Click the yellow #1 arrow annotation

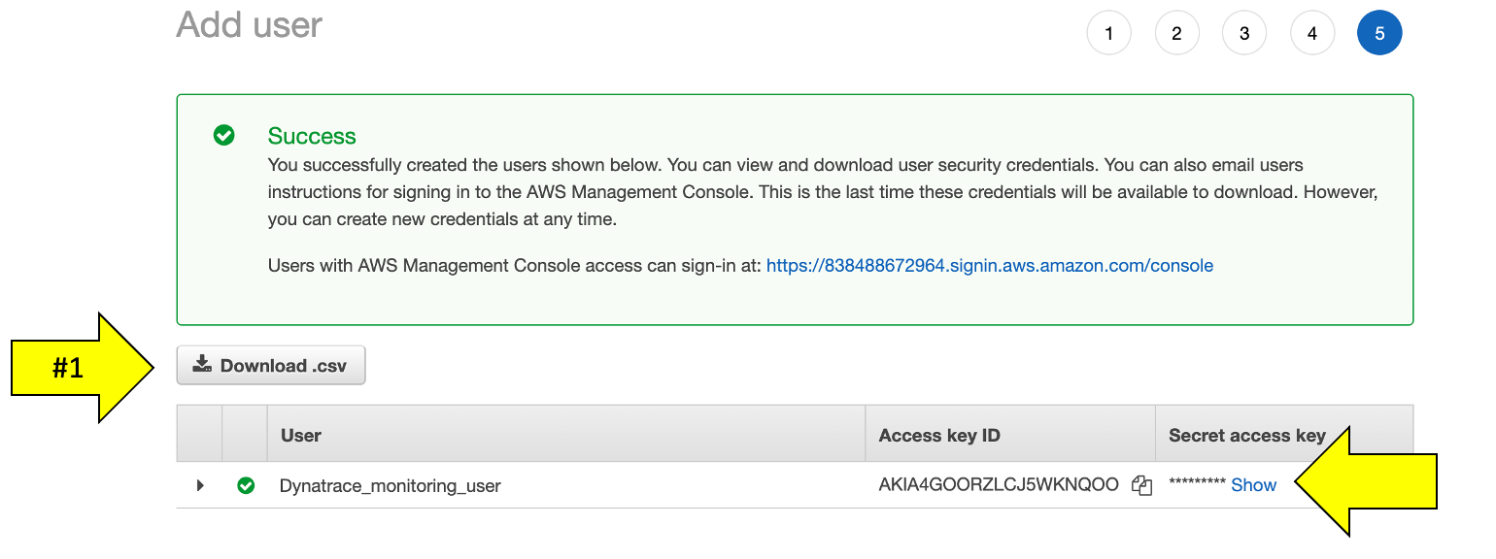(84, 368)
